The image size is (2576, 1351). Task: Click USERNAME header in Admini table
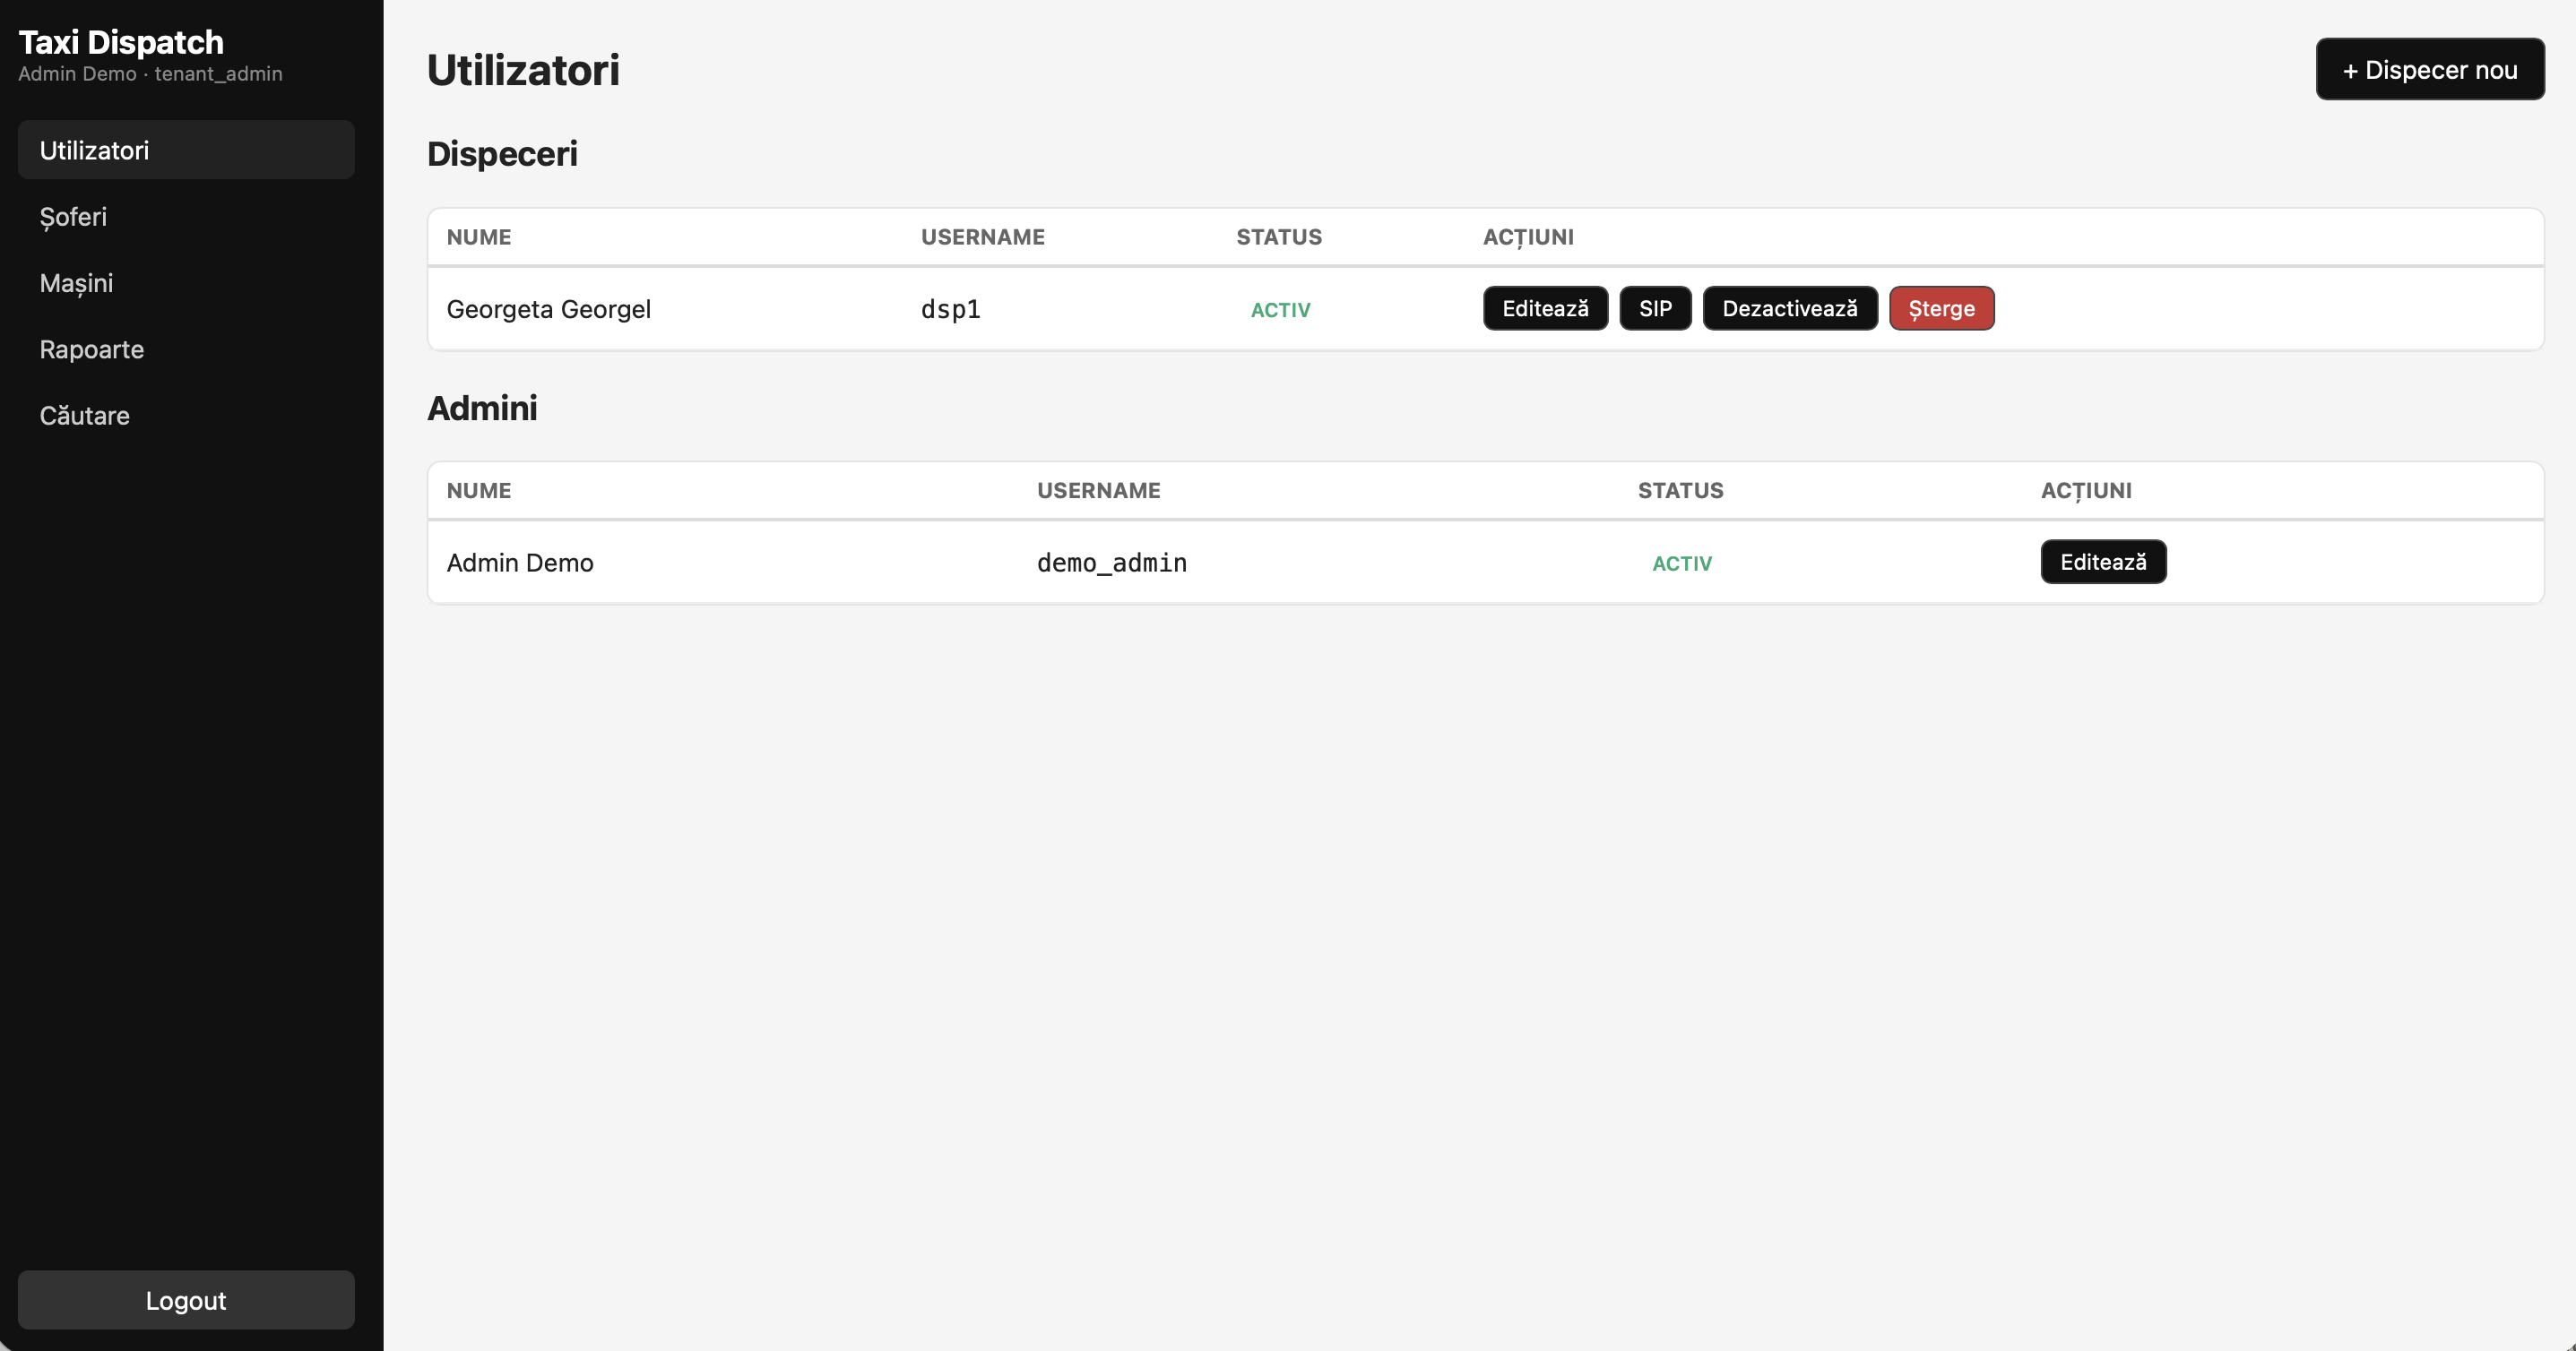click(1098, 491)
